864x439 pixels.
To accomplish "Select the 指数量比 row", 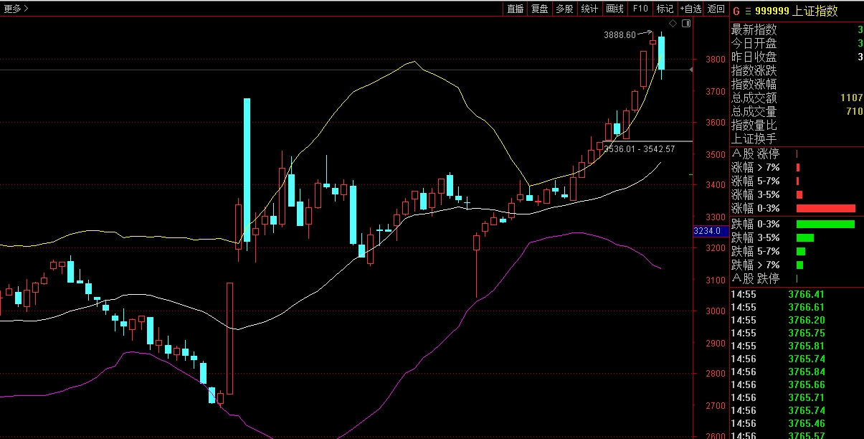I will pyautogui.click(x=797, y=125).
